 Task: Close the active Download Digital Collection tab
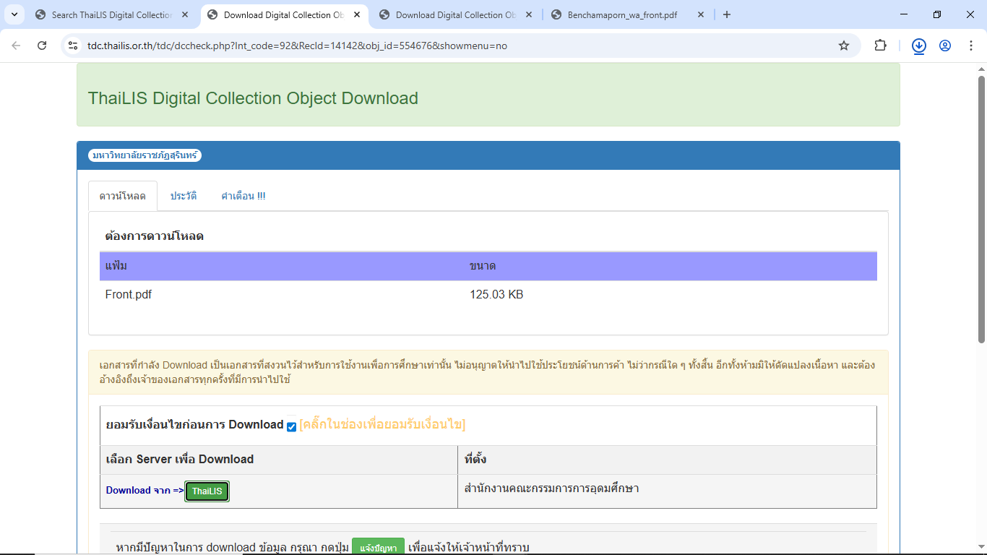[357, 14]
